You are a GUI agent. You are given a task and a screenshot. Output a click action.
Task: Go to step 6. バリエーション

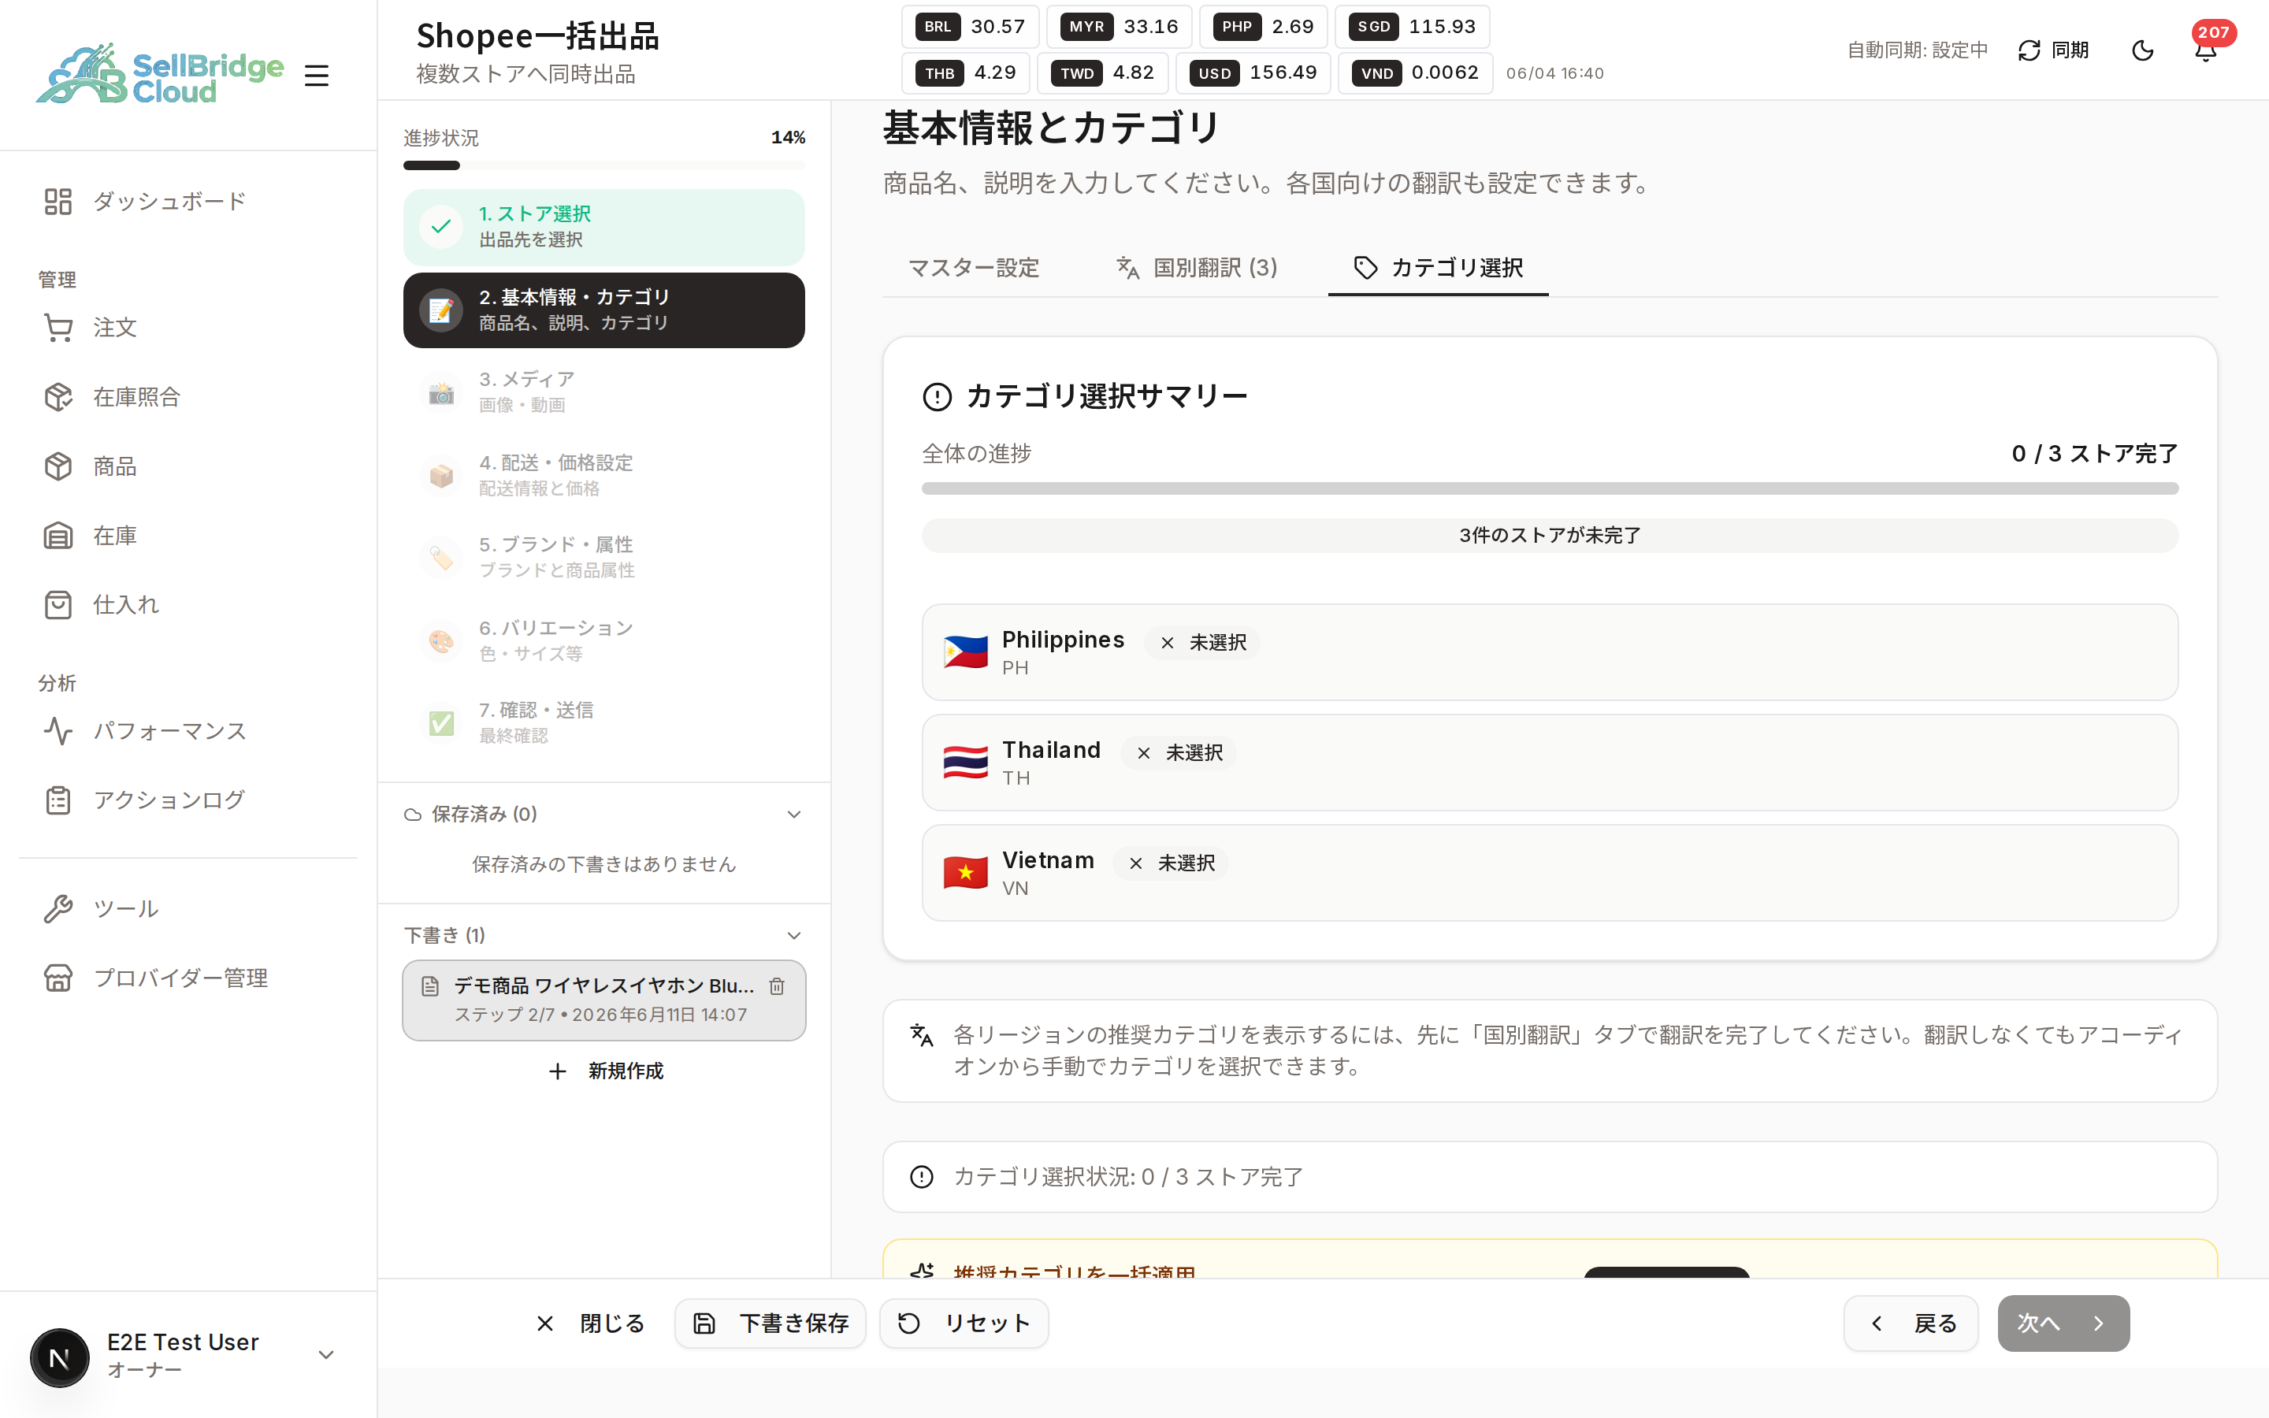click(x=603, y=640)
